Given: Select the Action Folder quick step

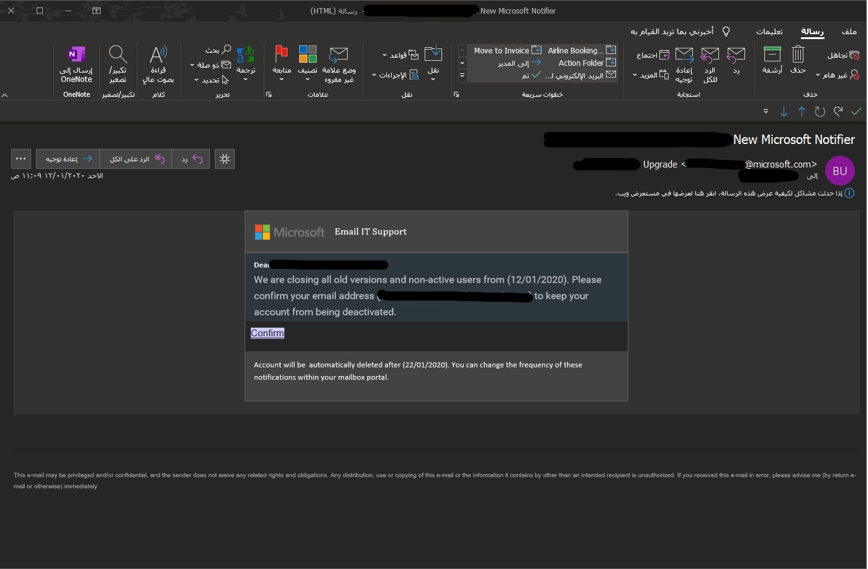Looking at the screenshot, I should 587,63.
